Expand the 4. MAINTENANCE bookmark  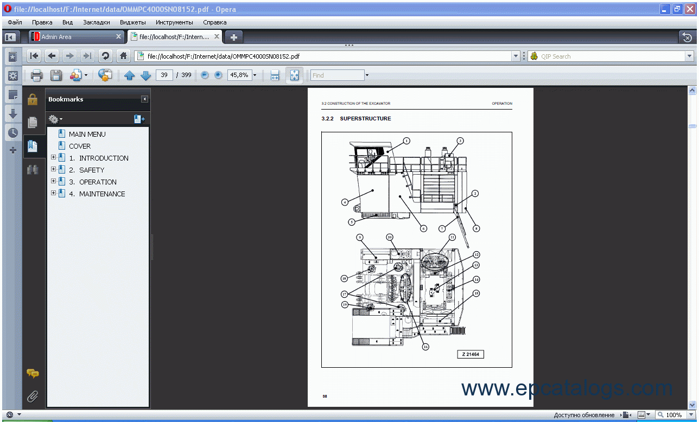coord(53,194)
